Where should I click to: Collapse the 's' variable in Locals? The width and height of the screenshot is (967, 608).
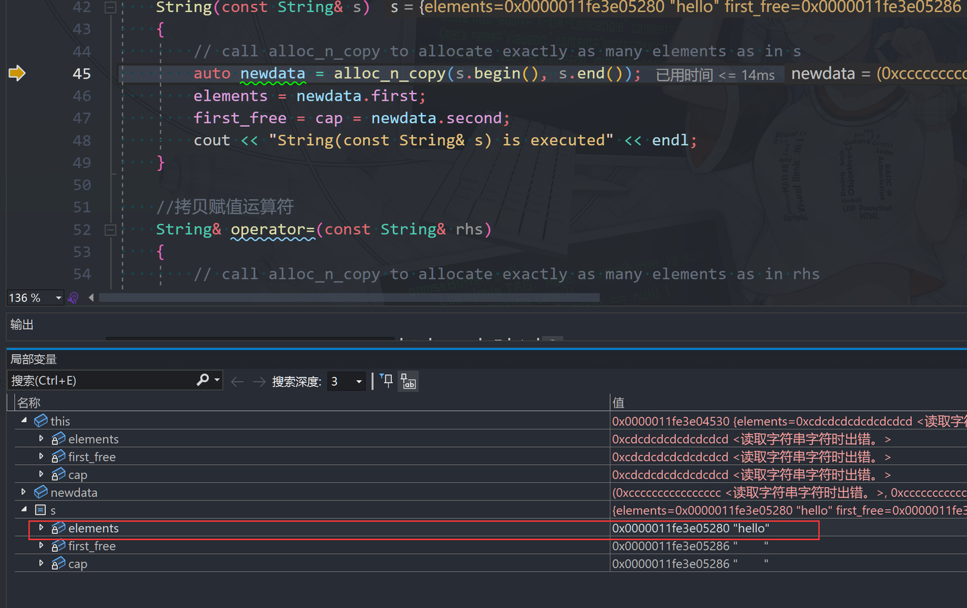click(x=23, y=509)
